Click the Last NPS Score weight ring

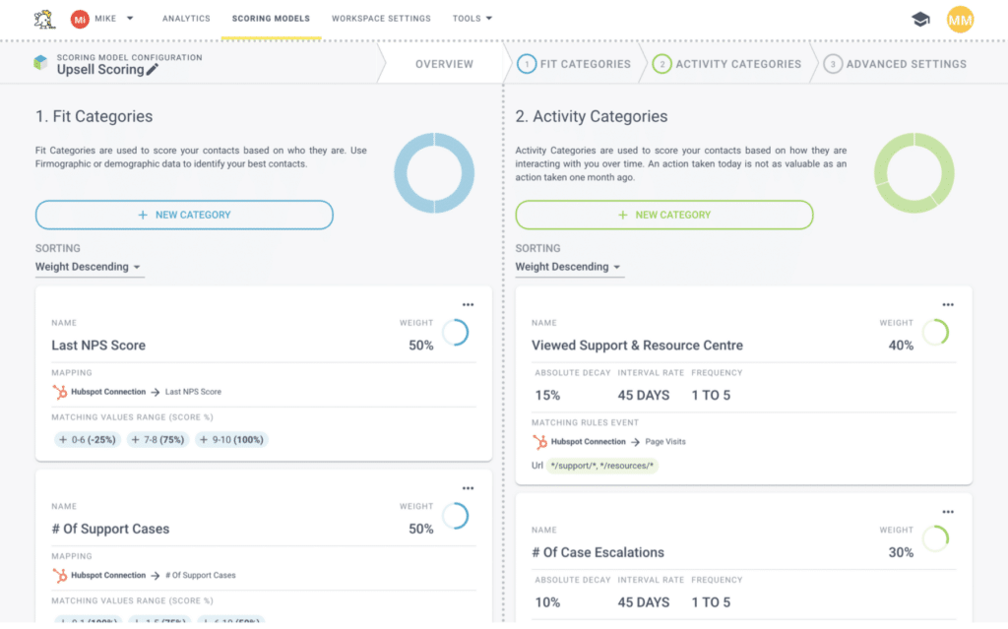coord(455,333)
